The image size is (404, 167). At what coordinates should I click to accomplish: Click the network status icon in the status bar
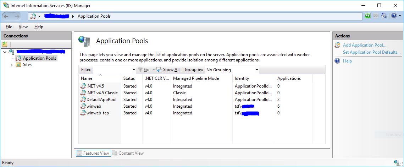click(x=397, y=162)
